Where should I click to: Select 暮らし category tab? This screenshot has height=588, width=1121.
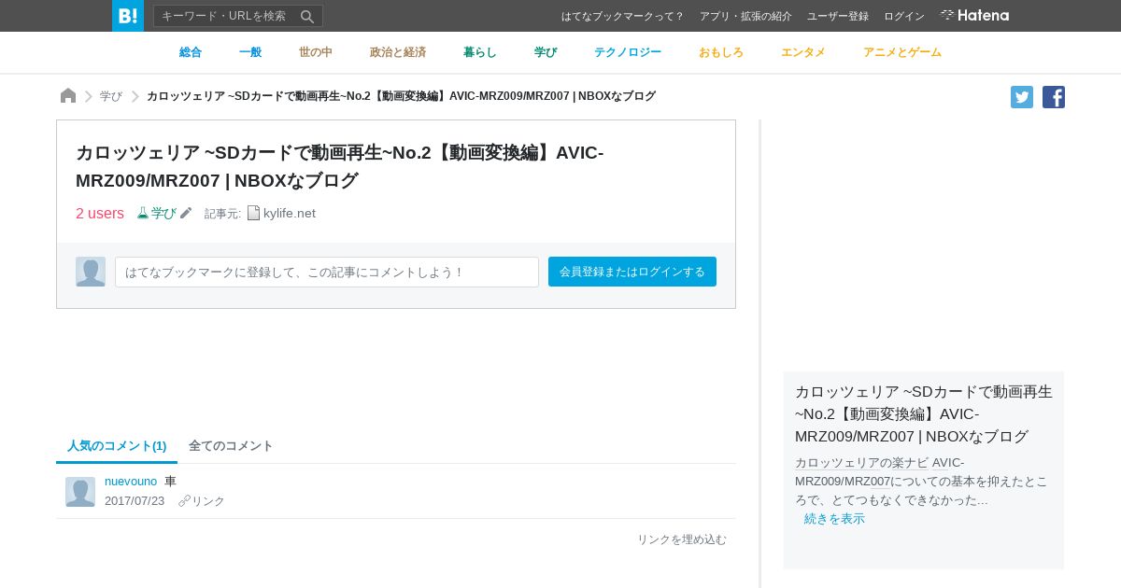click(x=480, y=52)
